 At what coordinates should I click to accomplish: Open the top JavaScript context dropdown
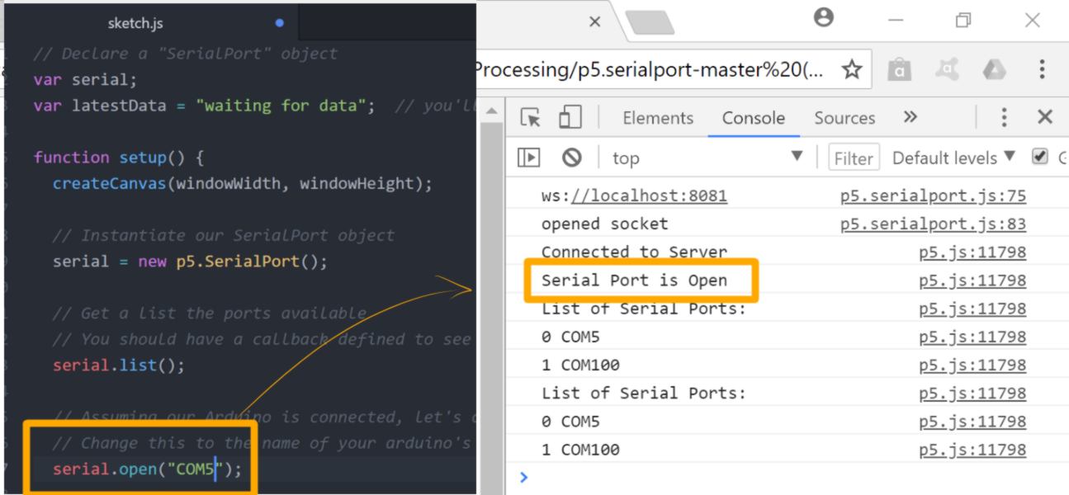click(707, 158)
